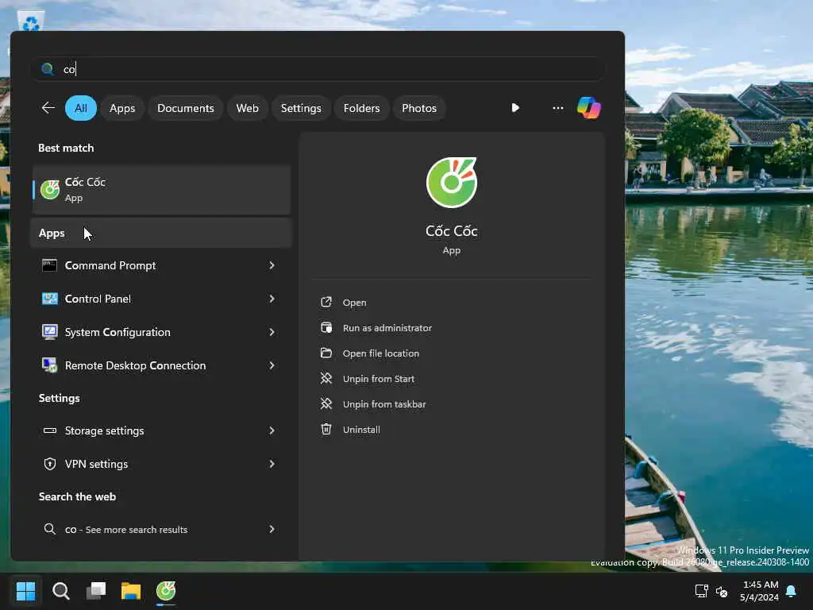The width and height of the screenshot is (813, 610).
Task: Expand Remote Desktop Connection chevron
Action: [x=272, y=365]
